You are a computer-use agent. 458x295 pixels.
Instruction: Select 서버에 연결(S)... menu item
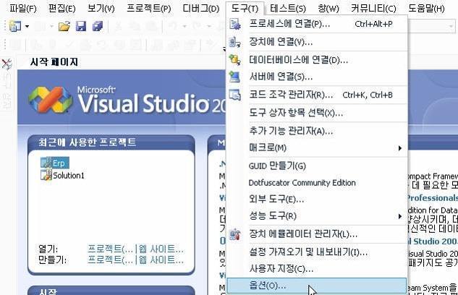point(317,77)
